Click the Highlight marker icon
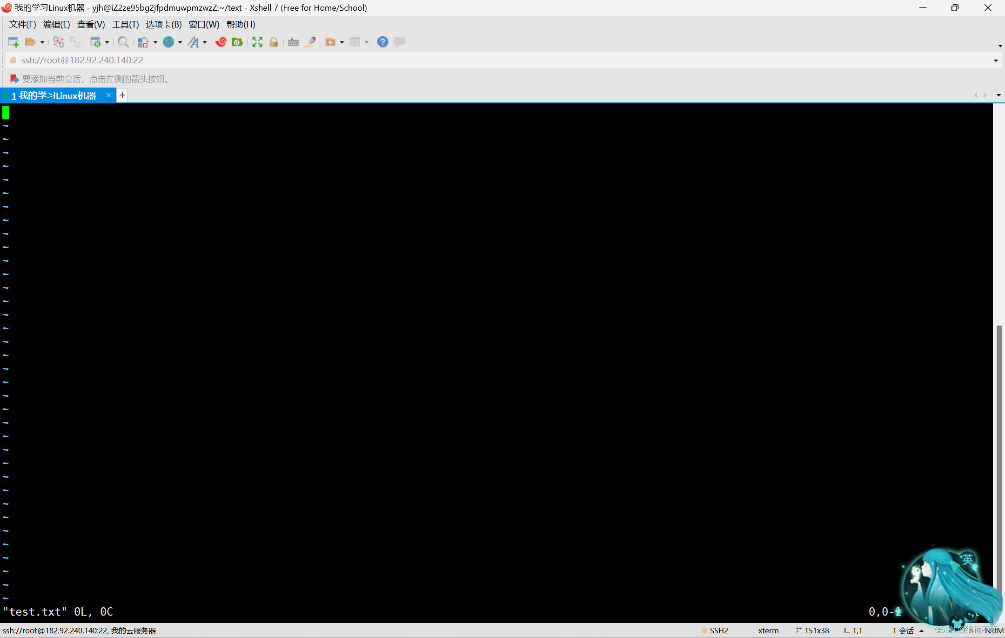The image size is (1005, 638). [310, 42]
